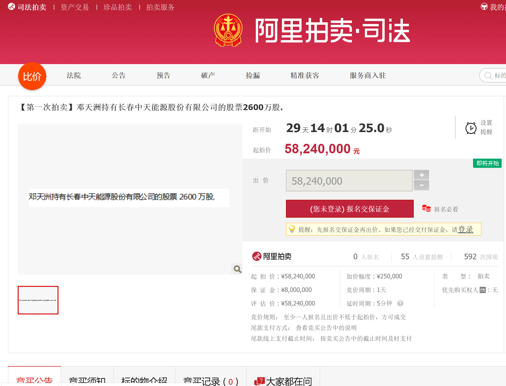The image size is (506, 386).
Task: Click 按竞买公告中的截止时间及时支付 text
Action: (366, 338)
